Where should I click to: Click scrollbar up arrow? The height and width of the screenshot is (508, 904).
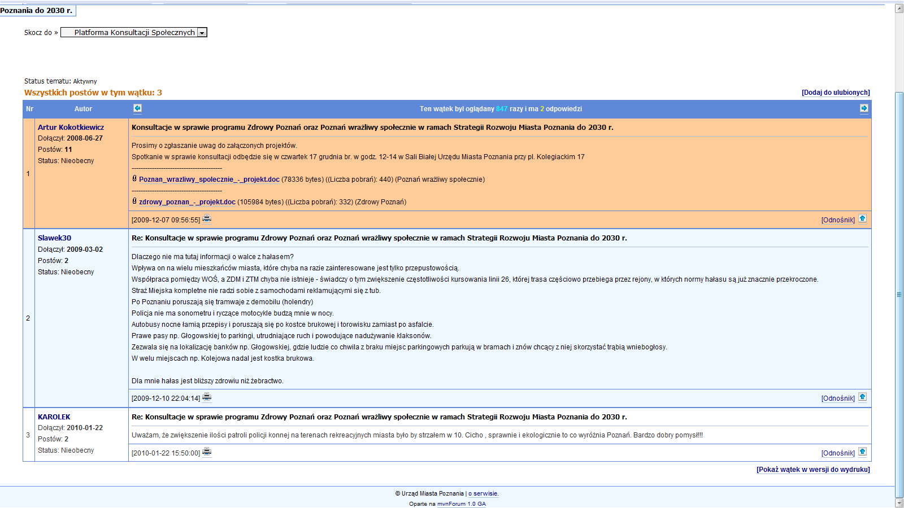[899, 9]
